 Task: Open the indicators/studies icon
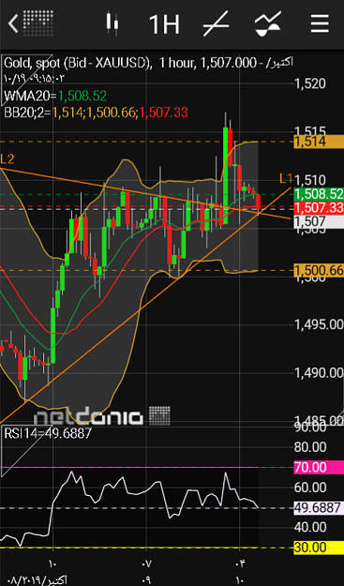click(x=268, y=24)
